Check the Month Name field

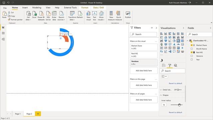pos(192,49)
